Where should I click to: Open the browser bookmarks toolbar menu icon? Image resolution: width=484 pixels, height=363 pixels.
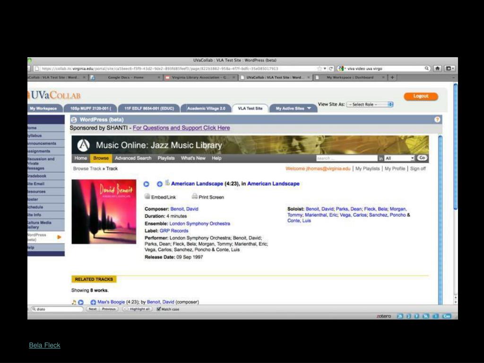coord(449,69)
